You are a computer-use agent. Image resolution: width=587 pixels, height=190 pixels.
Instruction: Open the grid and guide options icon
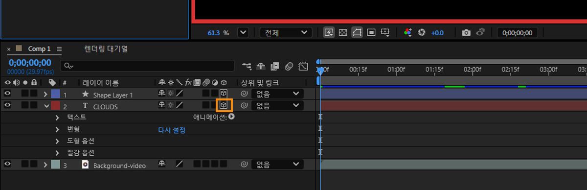[385, 33]
